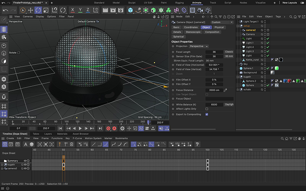306x191 pixels.
Task: Activate the Rotate tool
Action: [x=38, y=9]
